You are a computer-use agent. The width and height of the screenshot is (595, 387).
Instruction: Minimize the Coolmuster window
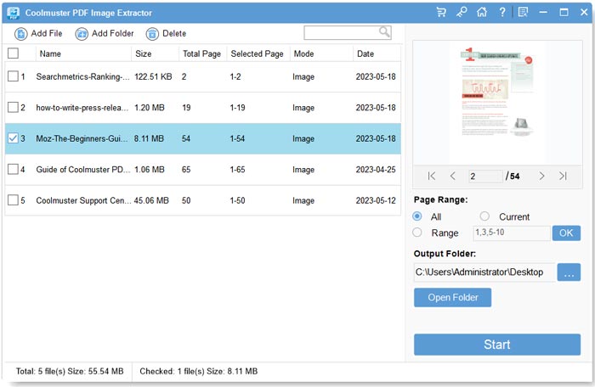coord(543,12)
